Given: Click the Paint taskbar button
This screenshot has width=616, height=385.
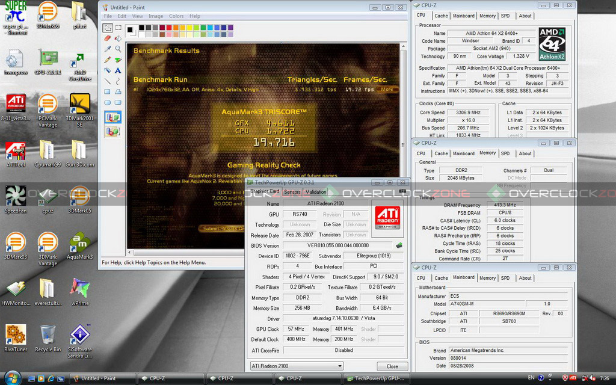Looking at the screenshot, I should point(102,378).
